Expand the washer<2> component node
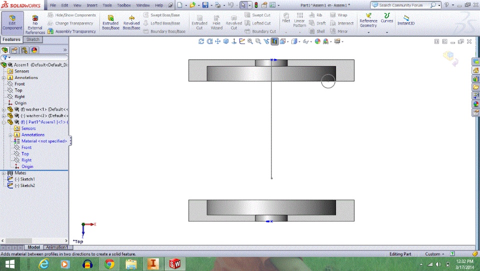Viewport: 480px width, 271px height. tap(3, 116)
